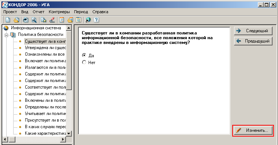Go to next question with Следующий
Screen dimensions: 278x145
(253, 31)
